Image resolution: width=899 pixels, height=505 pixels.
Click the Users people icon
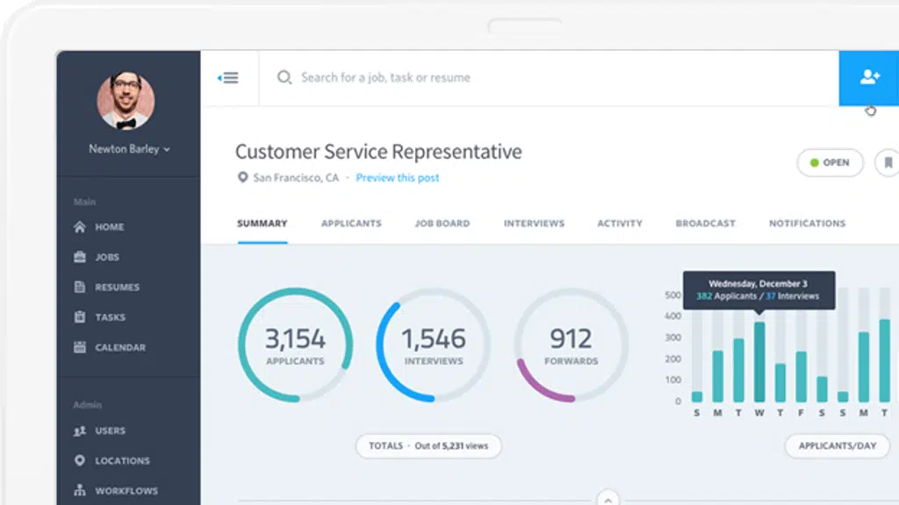pos(80,430)
